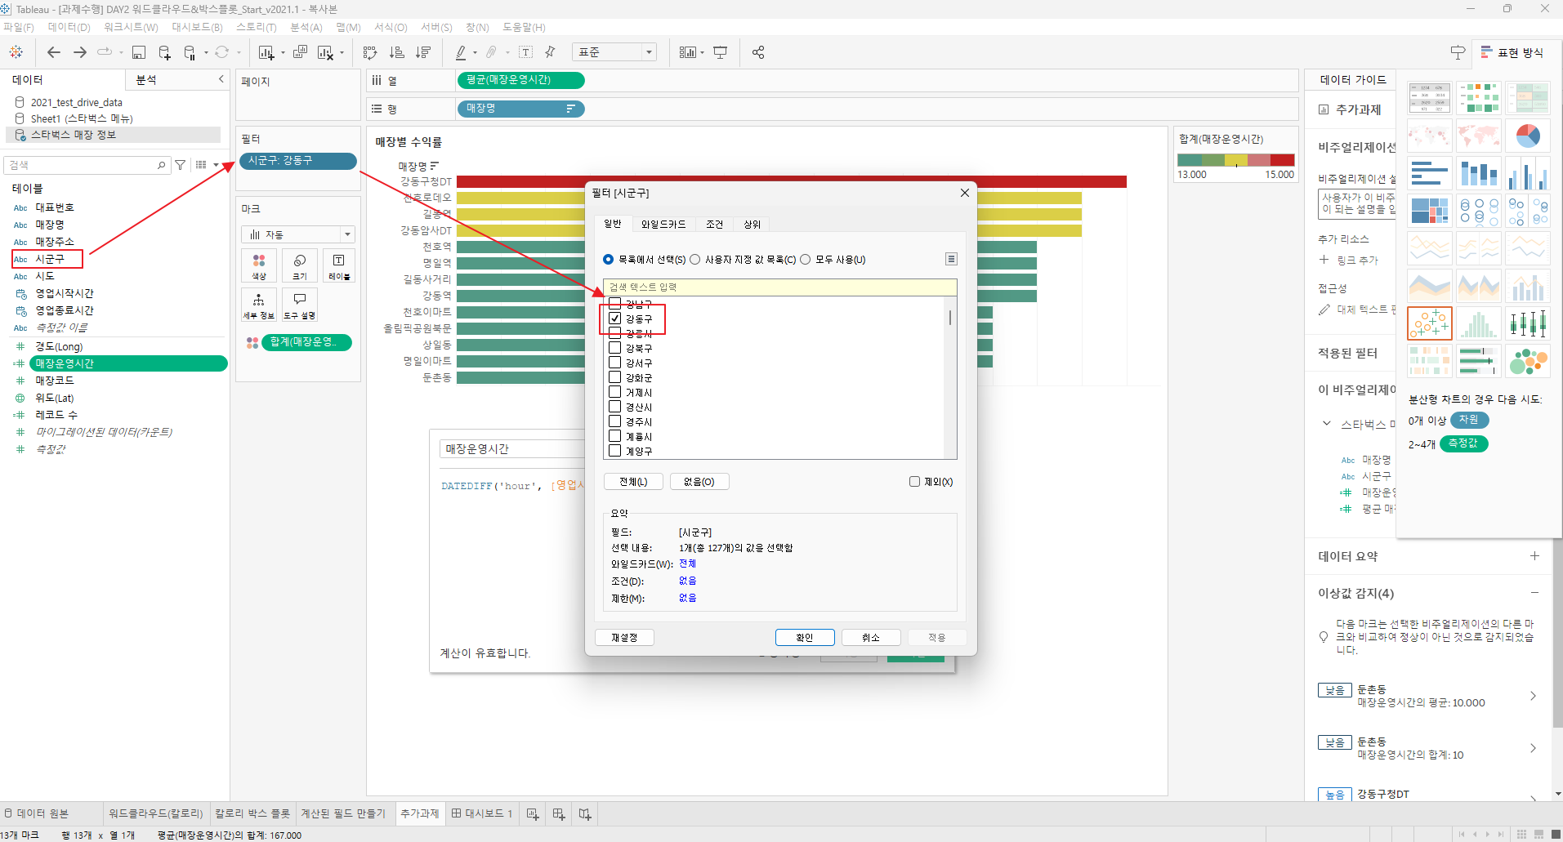This screenshot has height=842, width=1563.
Task: Click the share workbook icon
Action: pos(758,52)
